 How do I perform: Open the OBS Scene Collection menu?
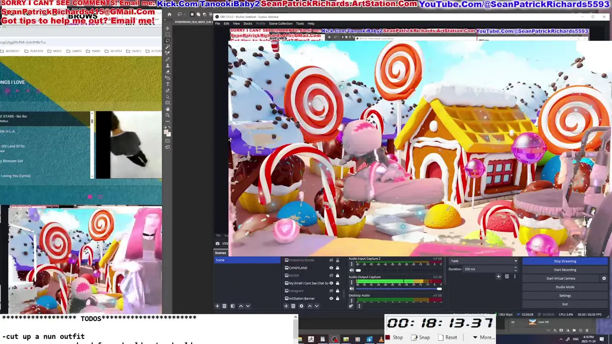point(281,23)
